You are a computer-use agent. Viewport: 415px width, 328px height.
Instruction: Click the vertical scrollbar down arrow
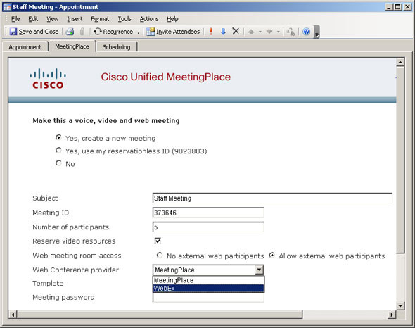point(400,305)
